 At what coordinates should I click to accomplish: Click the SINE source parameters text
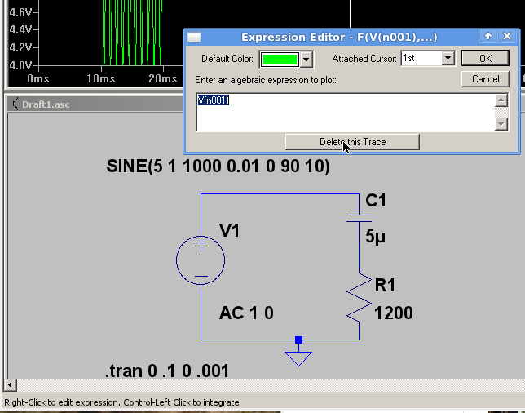(218, 167)
